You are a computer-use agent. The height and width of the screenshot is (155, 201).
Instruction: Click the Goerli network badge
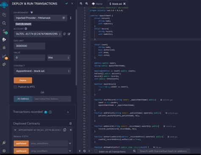tap(23, 24)
